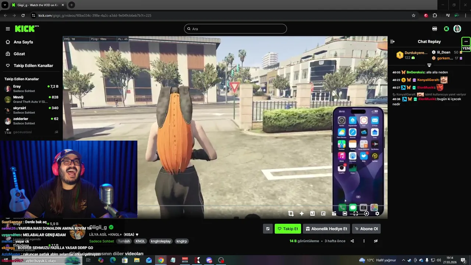
Task: Open the hamburger menu beside the Kick logo
Action: [8, 29]
